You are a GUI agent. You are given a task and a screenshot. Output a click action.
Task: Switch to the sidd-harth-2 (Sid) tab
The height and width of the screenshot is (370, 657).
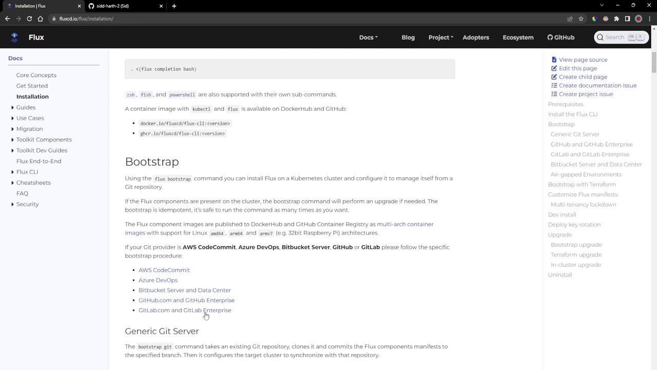click(126, 6)
